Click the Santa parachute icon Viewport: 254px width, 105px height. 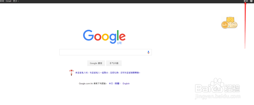coord(71,73)
